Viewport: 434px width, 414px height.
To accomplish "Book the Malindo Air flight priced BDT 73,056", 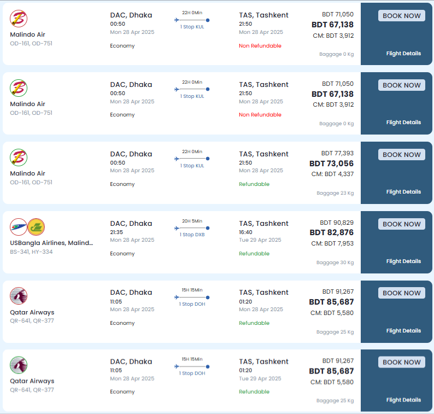I will coord(401,155).
